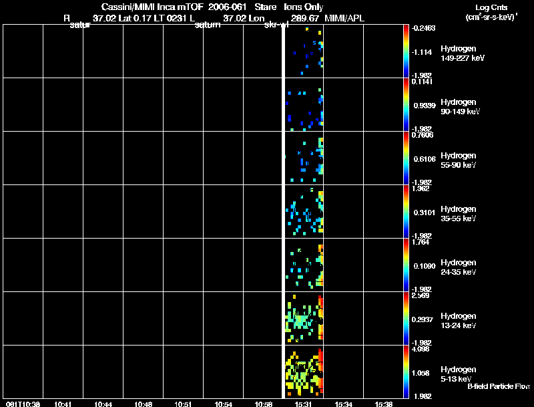534x407 pixels.
Task: Click the 4.098 maximum value on bottom colorbar
Action: pos(421,349)
